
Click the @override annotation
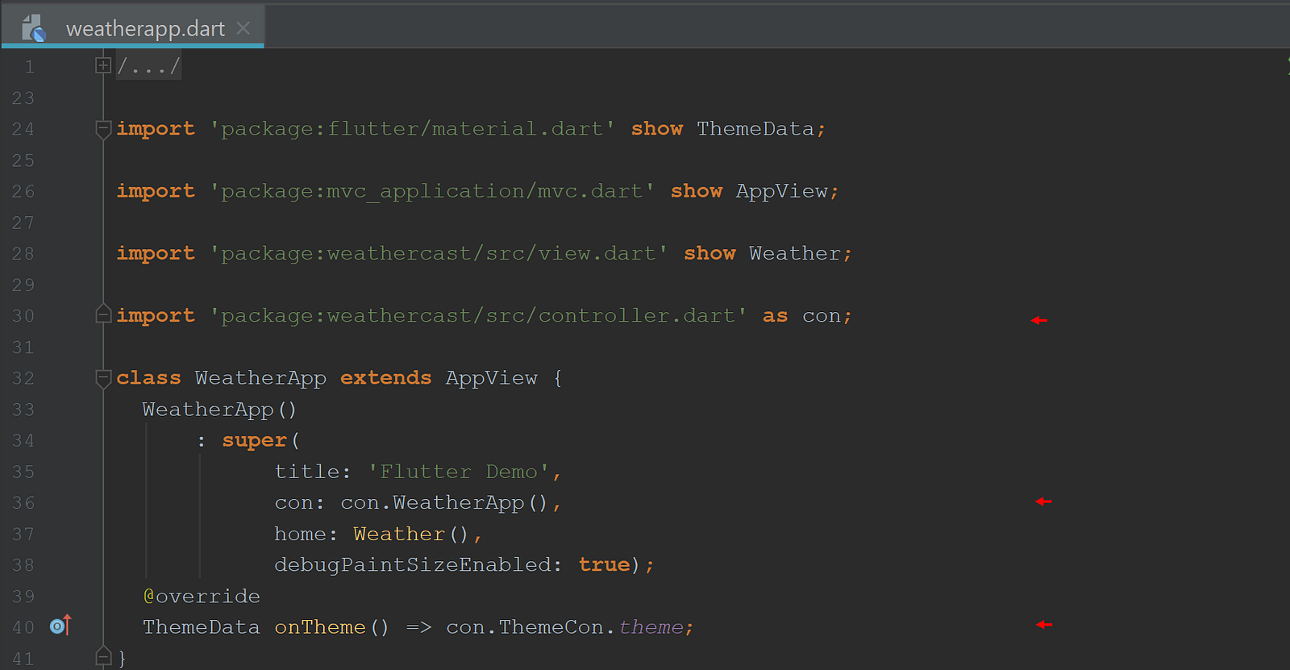click(x=202, y=596)
